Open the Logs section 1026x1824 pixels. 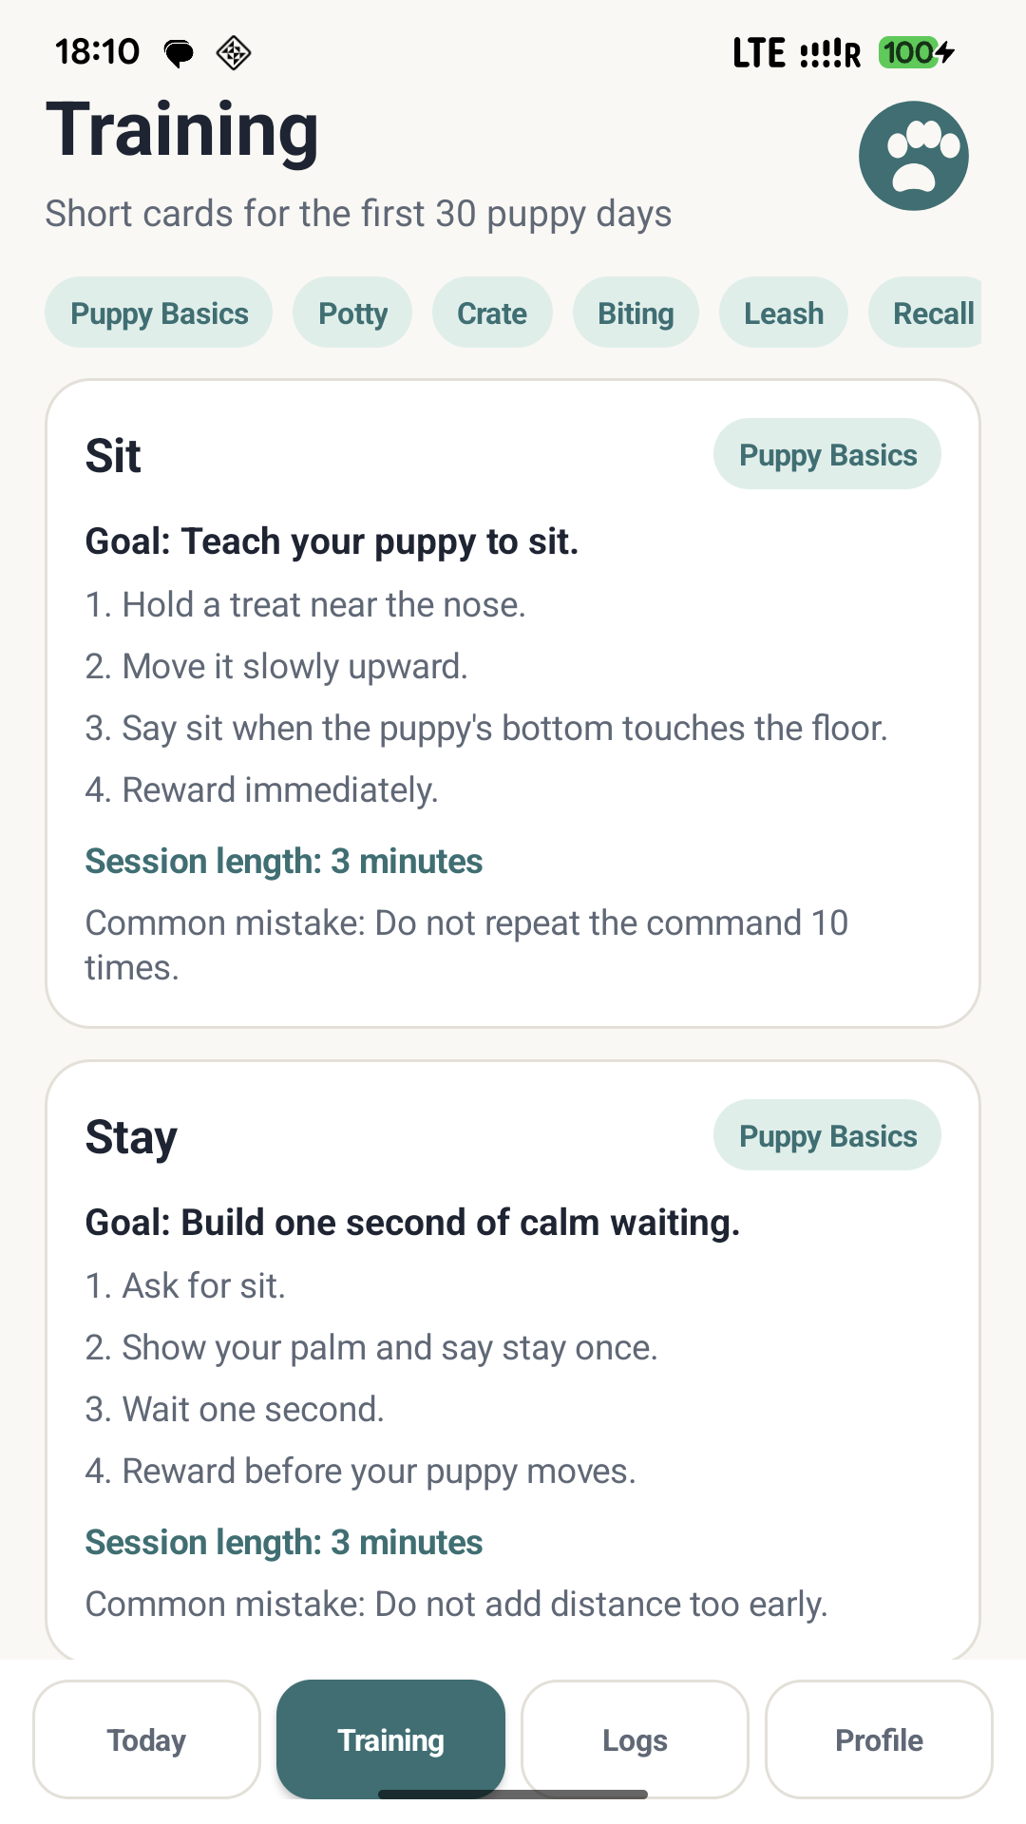pos(635,1739)
